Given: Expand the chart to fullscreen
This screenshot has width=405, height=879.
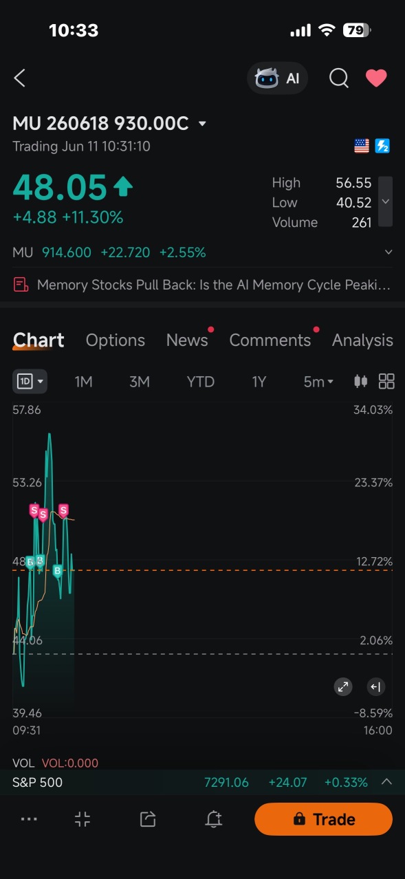Looking at the screenshot, I should click(x=343, y=686).
